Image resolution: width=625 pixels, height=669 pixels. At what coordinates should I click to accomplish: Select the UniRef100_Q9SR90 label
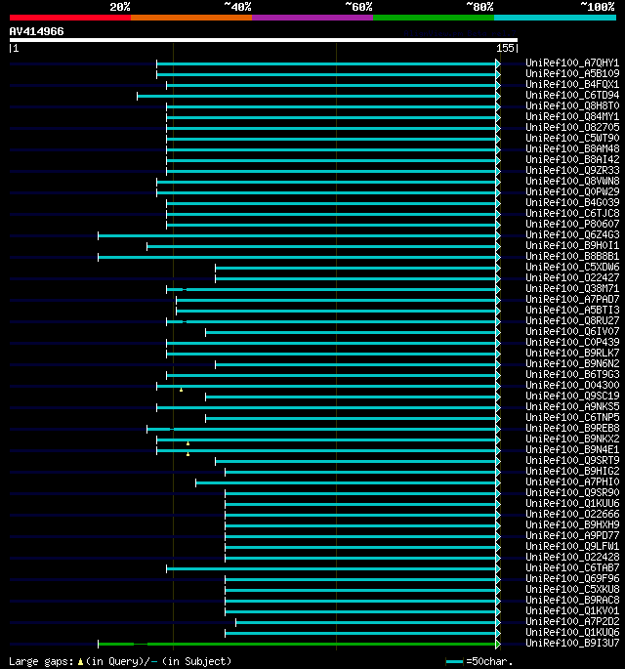coord(572,492)
